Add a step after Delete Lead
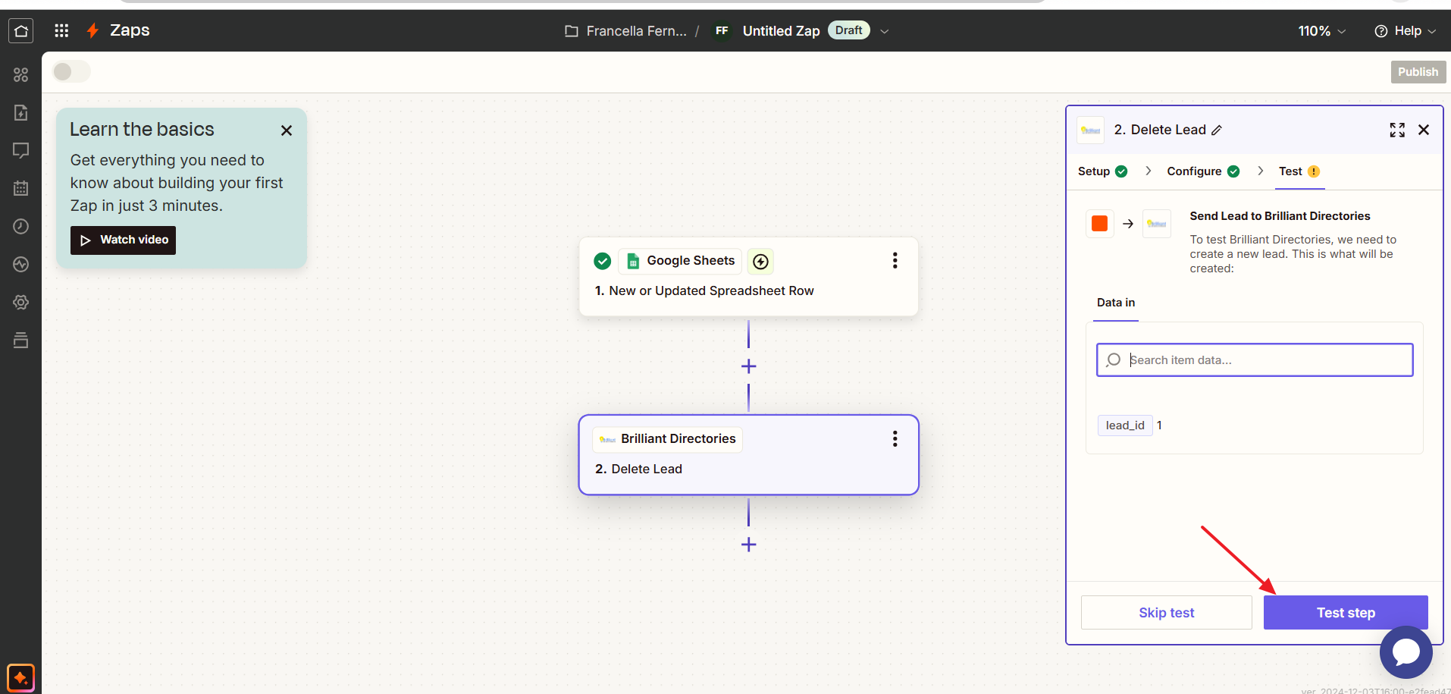The height and width of the screenshot is (694, 1451). click(x=748, y=545)
